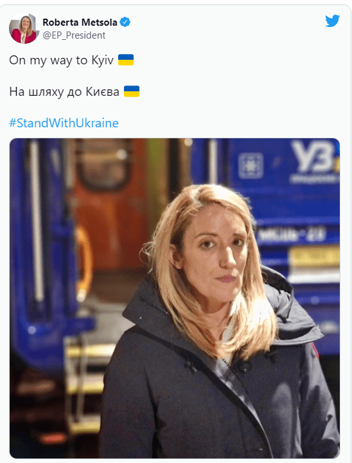Click the yellow plate on blue train
Screen dimensions: 352x463
[314, 256]
